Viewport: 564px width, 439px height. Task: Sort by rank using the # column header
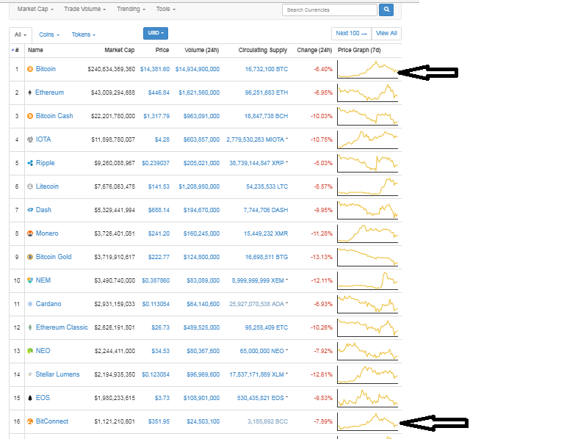pos(15,50)
